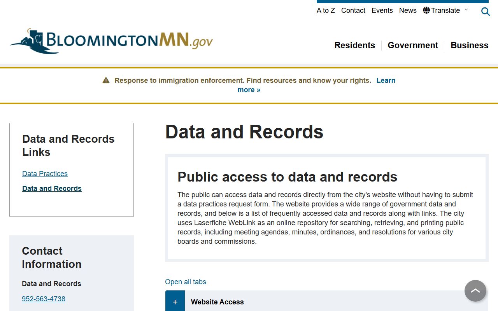Click the Website Access accordion title
The height and width of the screenshot is (311, 498).
point(217,302)
